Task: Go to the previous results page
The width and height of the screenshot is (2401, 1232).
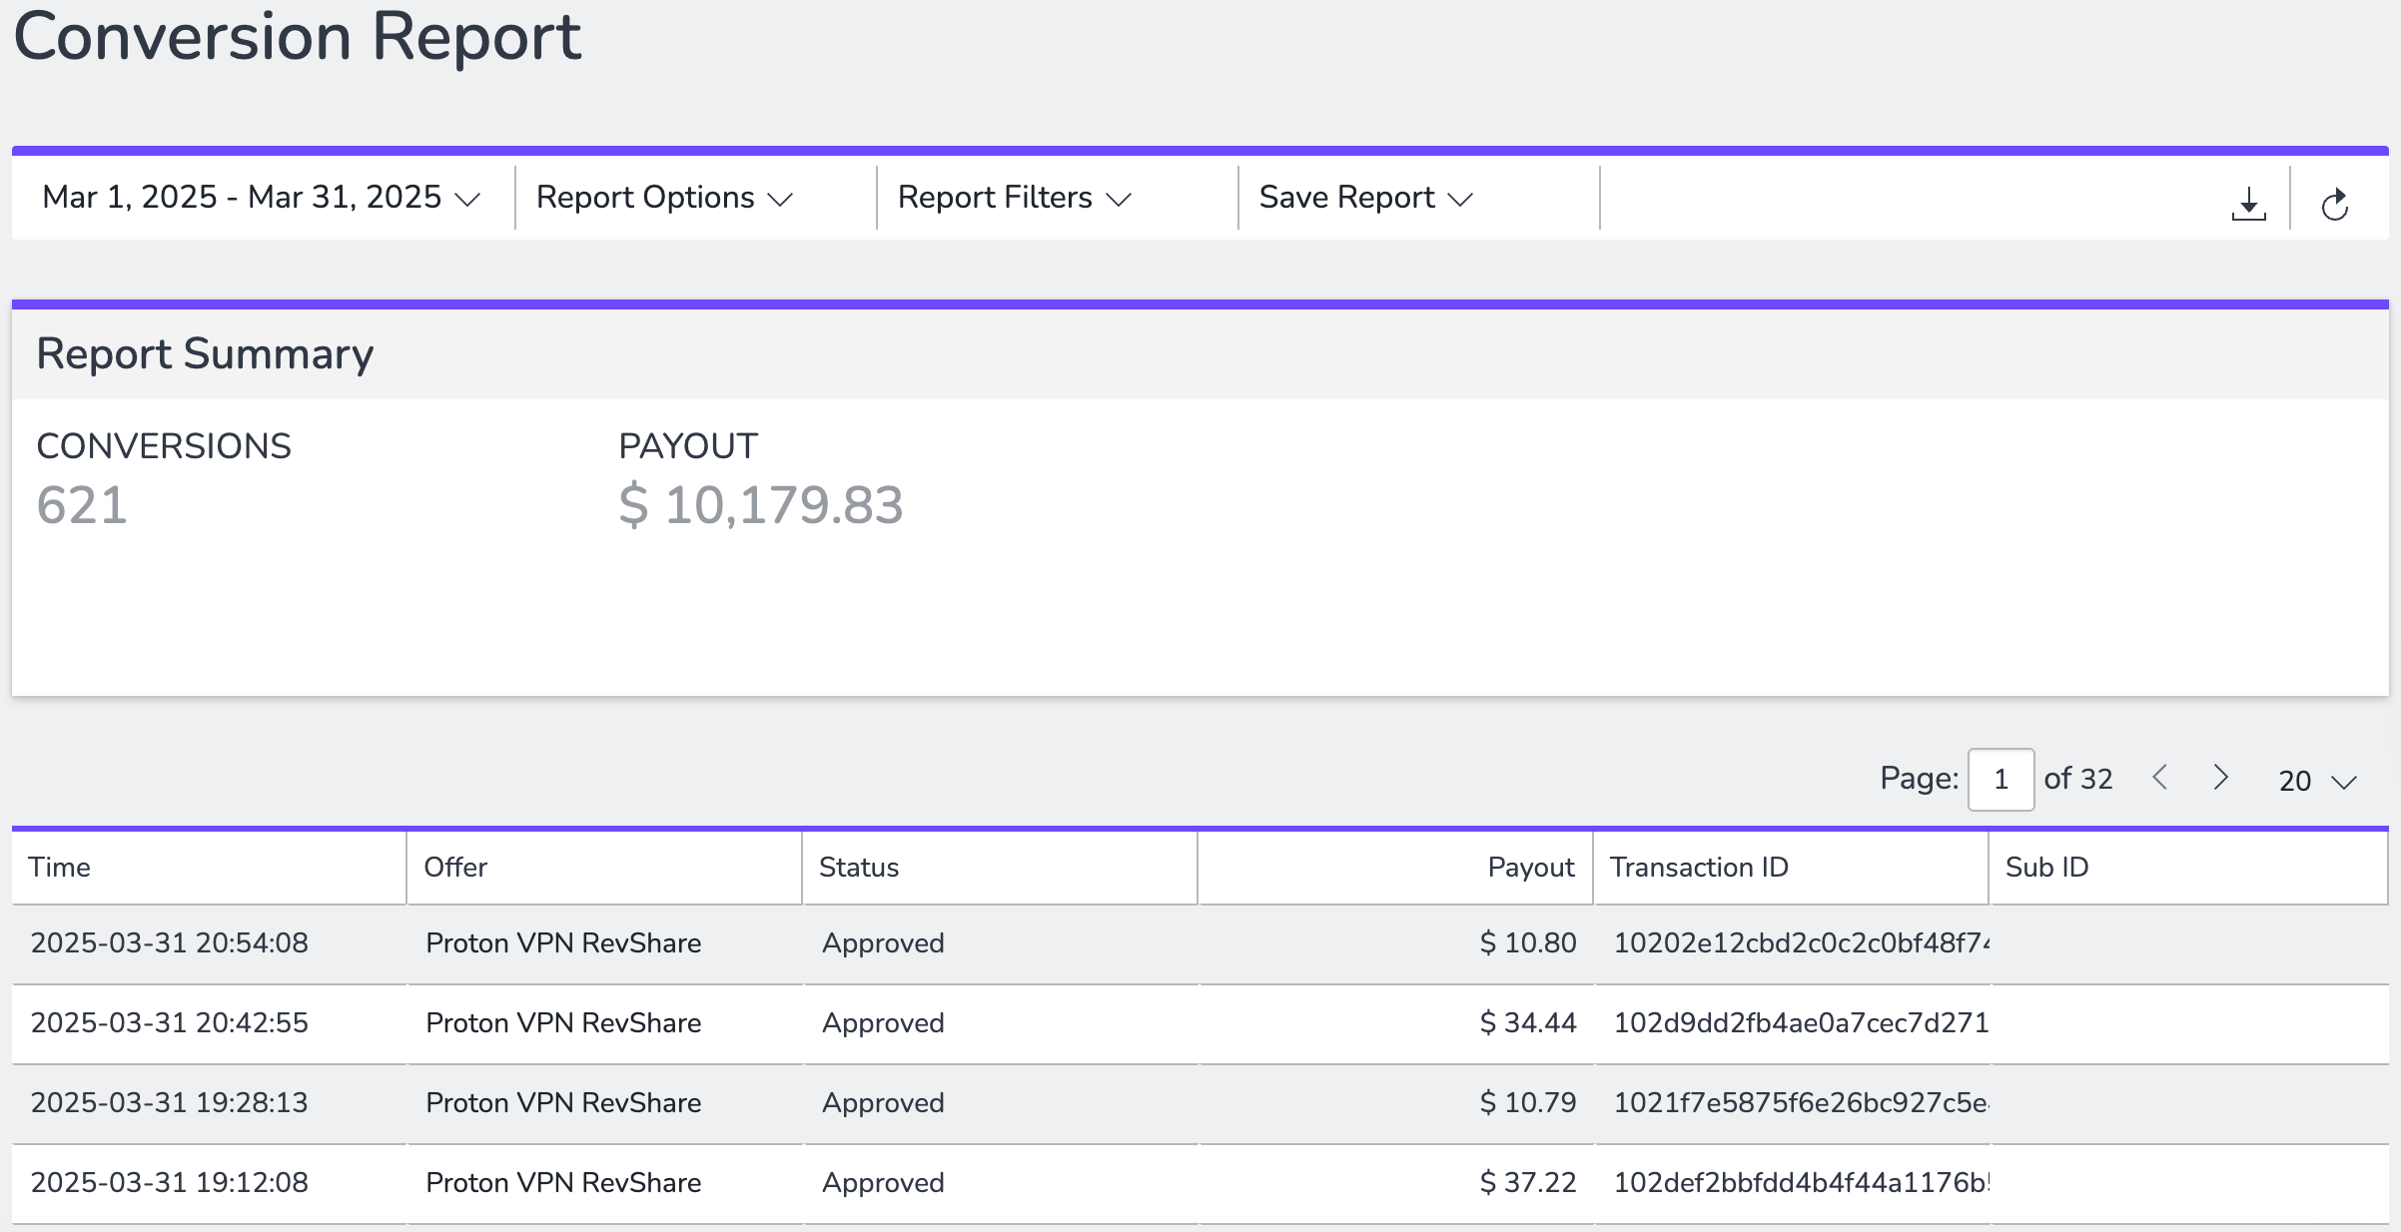Action: (x=2159, y=777)
